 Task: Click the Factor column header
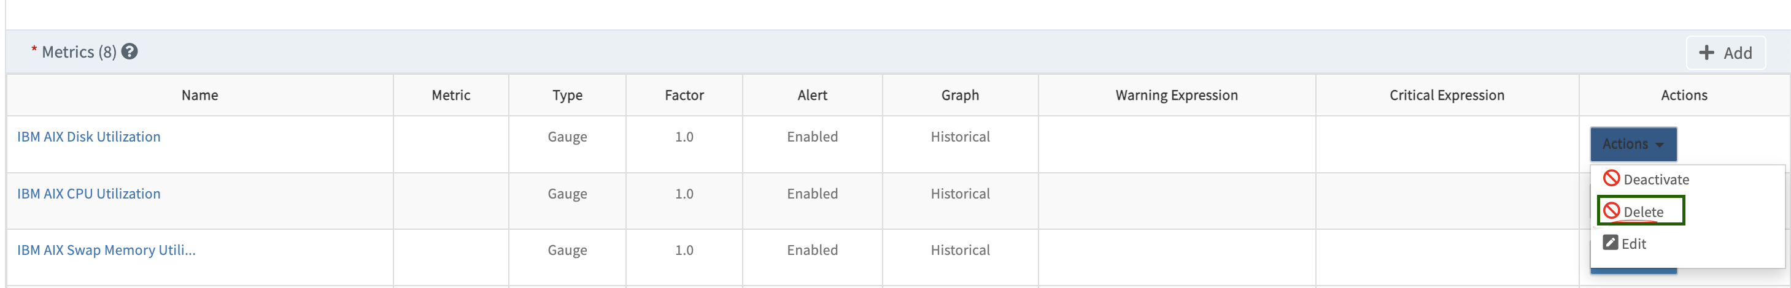(x=684, y=95)
